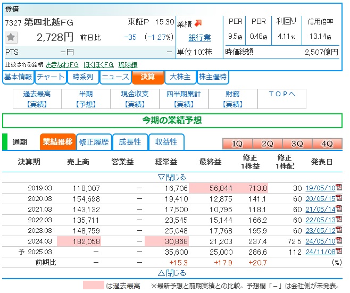Open the PDF icon for 19/05/10
This screenshot has height=293, width=350.
coord(338,188)
